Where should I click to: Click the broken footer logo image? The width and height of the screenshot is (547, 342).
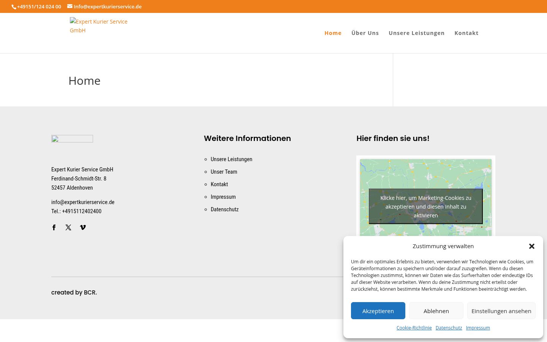[72, 139]
